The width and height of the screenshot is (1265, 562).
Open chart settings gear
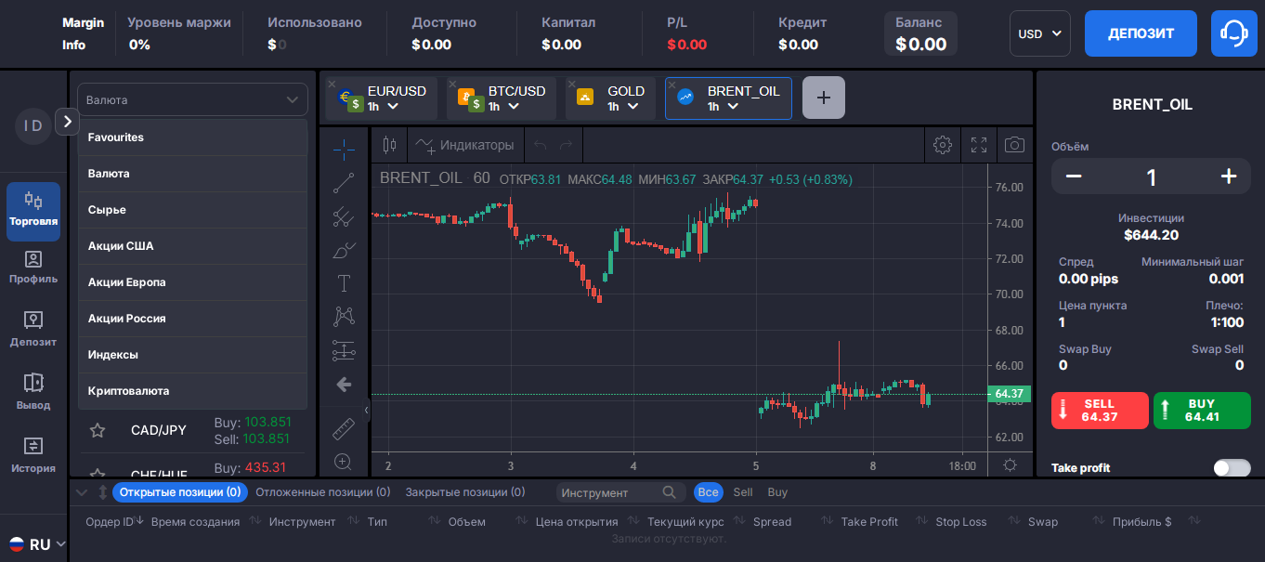coord(943,145)
